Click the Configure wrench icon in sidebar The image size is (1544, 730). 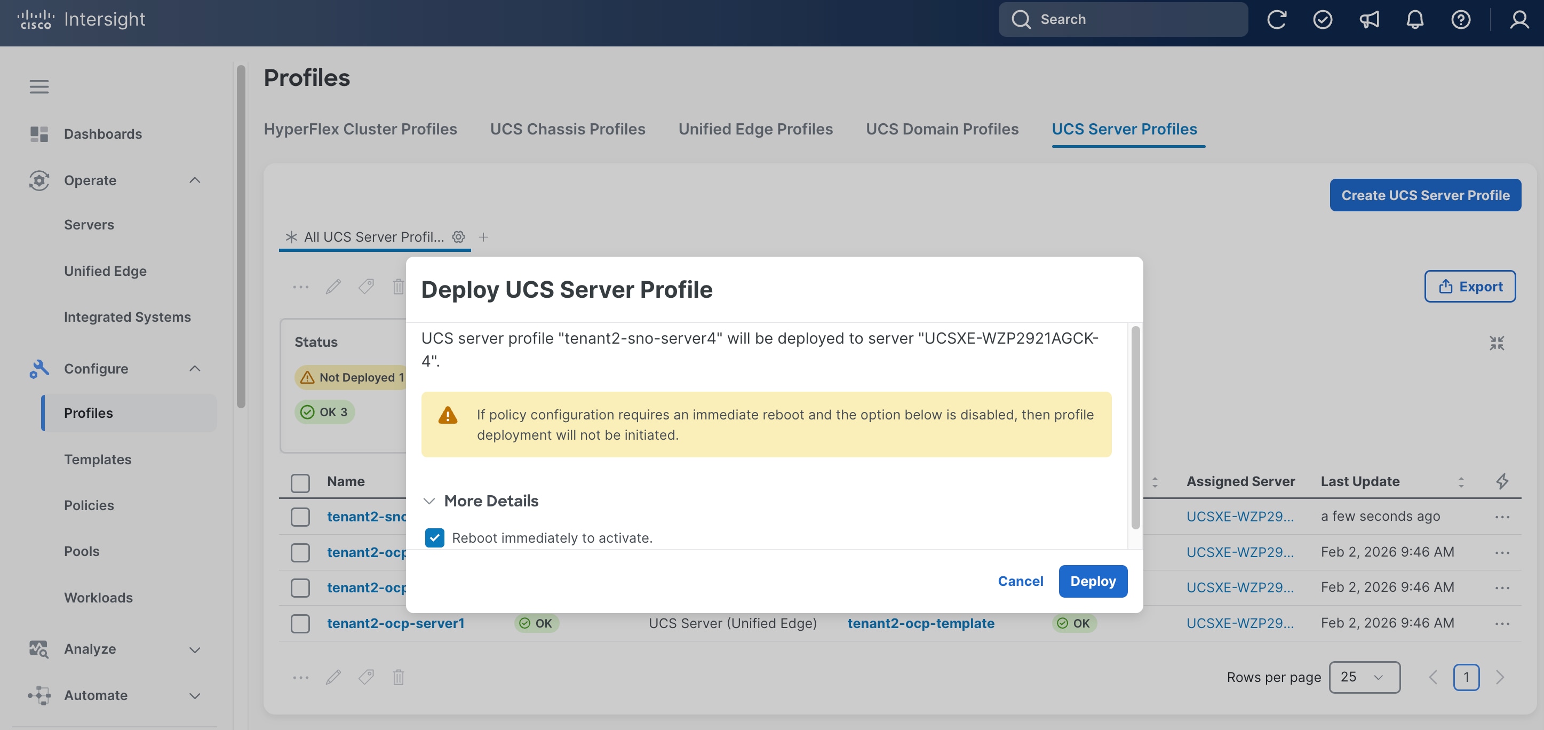[39, 369]
